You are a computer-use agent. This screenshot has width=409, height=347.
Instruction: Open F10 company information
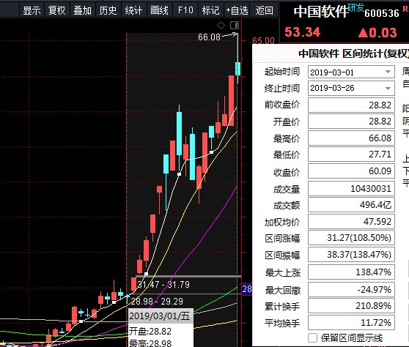tap(185, 10)
